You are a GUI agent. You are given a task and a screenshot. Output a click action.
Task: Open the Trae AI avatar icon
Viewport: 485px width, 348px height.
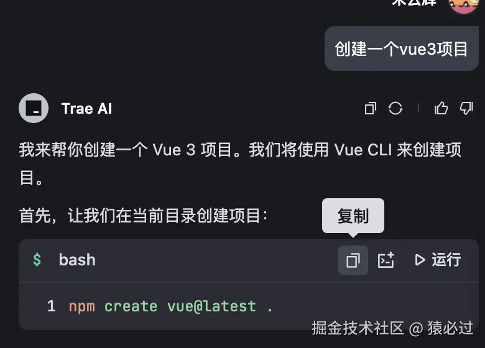(34, 108)
